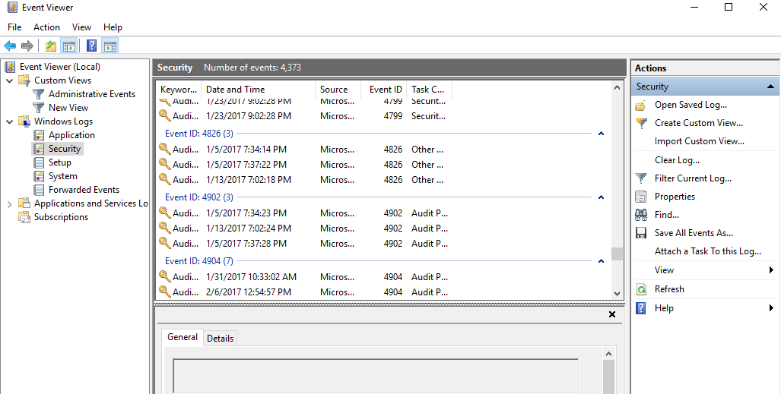The width and height of the screenshot is (781, 394).
Task: Click the green Refresh icon in Actions
Action: click(x=641, y=289)
